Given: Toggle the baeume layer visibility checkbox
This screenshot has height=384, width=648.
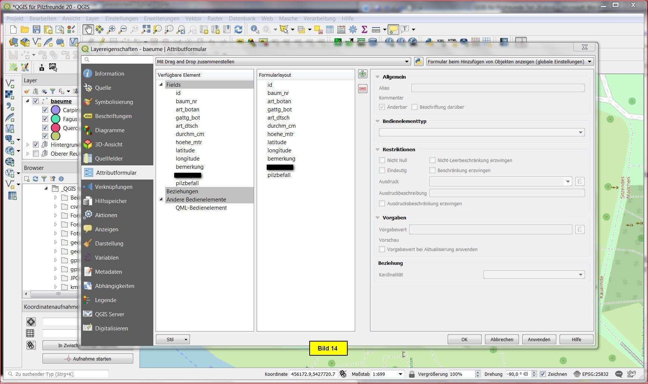Looking at the screenshot, I should (36, 101).
